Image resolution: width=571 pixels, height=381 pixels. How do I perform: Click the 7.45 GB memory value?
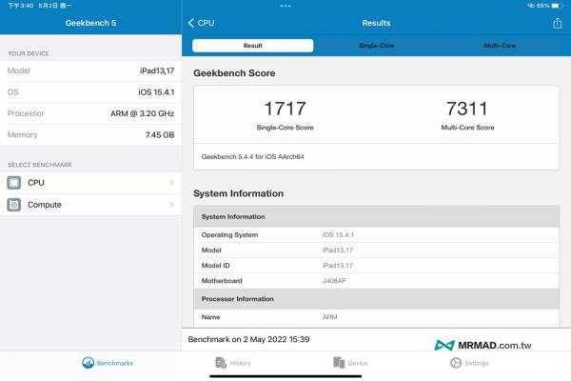click(x=160, y=135)
